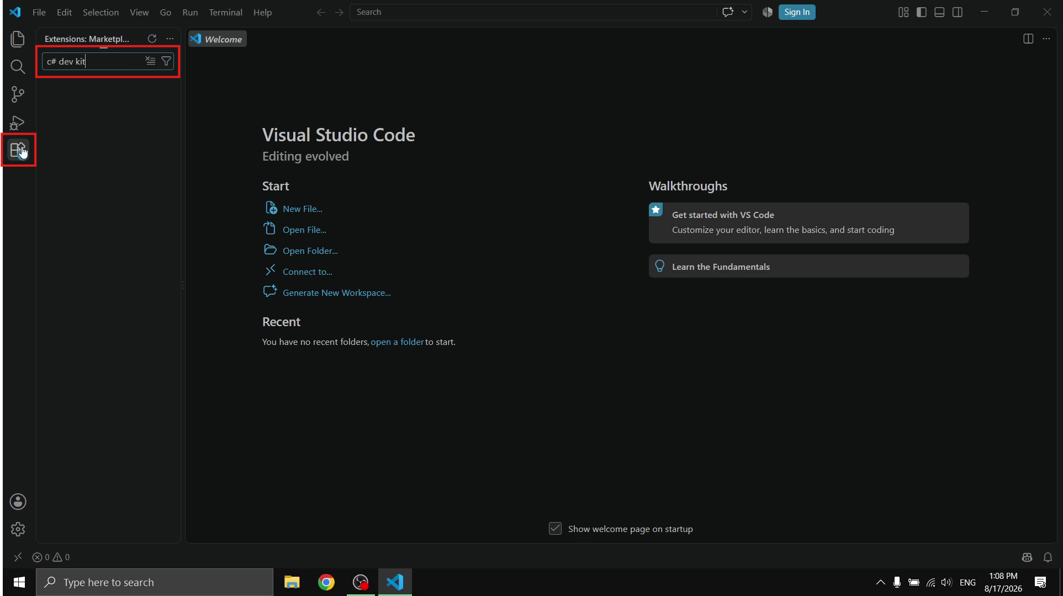The width and height of the screenshot is (1063, 596).
Task: Click the 'open a folder' link
Action: tap(397, 342)
